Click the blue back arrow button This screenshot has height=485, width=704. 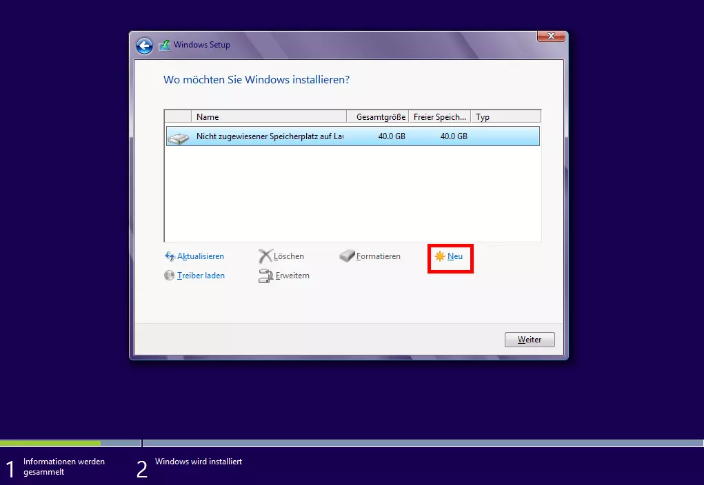coord(144,45)
